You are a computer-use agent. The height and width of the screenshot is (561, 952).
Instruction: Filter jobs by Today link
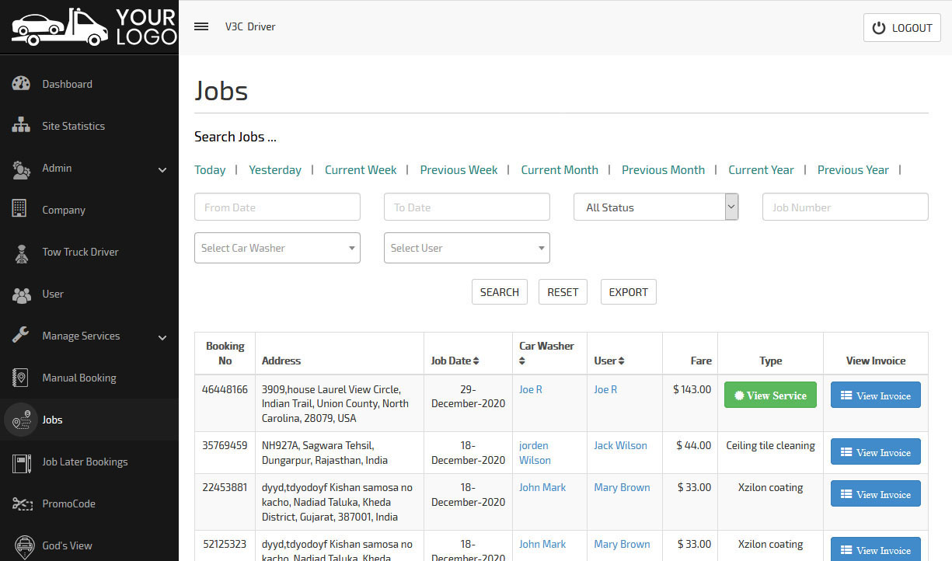(210, 169)
